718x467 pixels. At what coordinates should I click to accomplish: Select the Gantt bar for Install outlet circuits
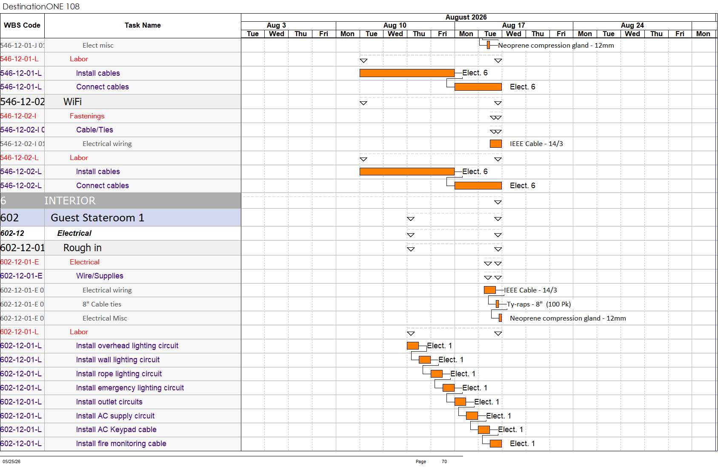[x=460, y=401]
